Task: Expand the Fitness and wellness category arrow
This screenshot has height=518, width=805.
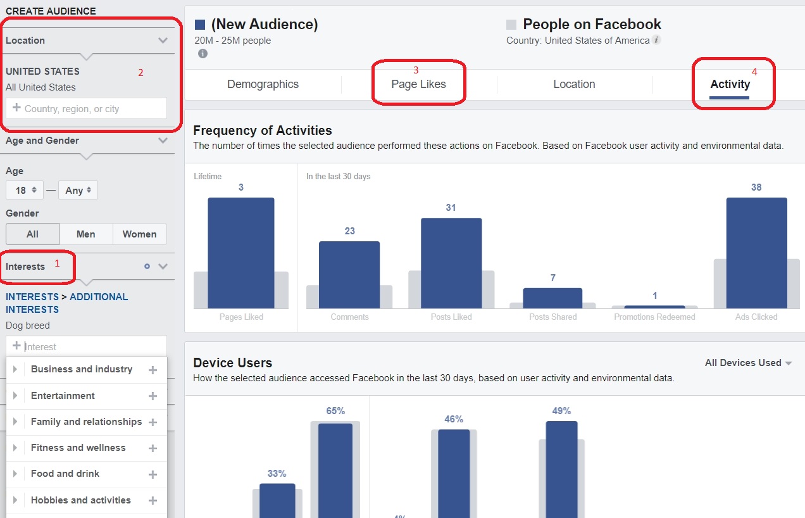Action: (x=15, y=448)
